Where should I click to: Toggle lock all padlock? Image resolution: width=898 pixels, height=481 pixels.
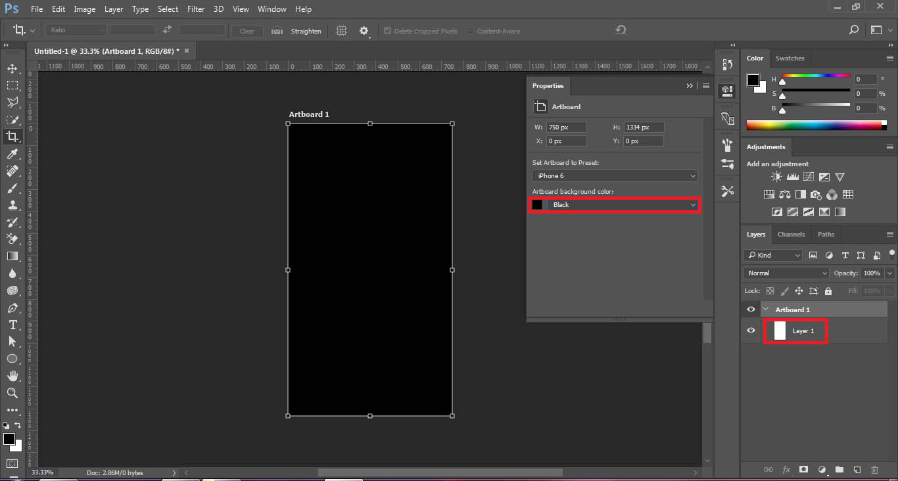[828, 290]
